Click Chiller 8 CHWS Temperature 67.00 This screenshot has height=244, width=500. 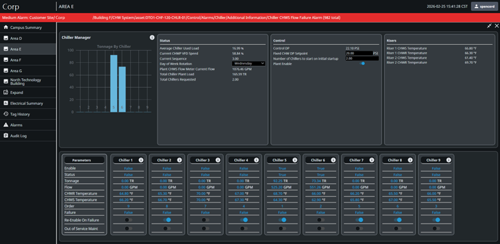[x=394, y=200]
